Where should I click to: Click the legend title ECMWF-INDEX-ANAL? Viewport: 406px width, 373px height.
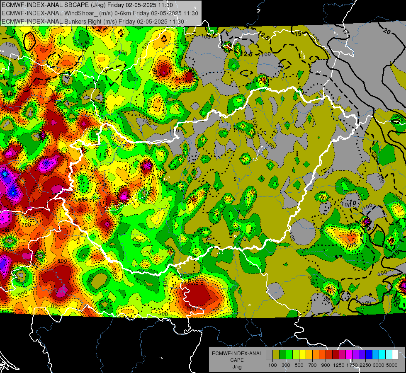click(237, 354)
